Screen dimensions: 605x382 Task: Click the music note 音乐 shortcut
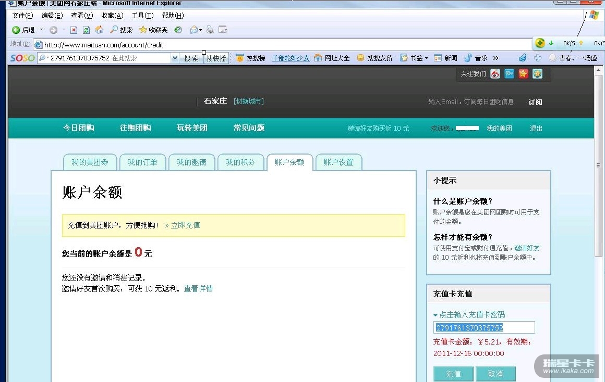(x=476, y=58)
